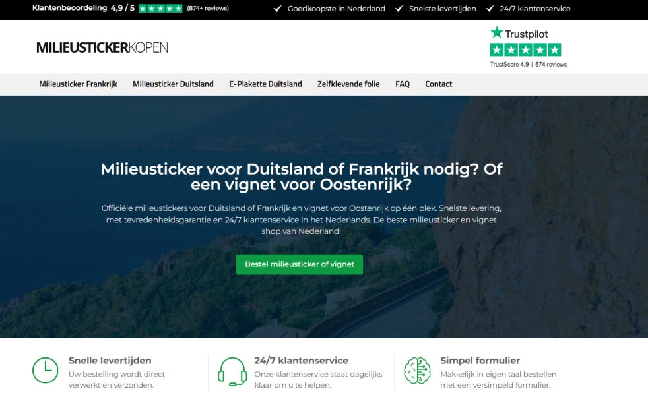Image resolution: width=648 pixels, height=397 pixels.
Task: Open the Contact page
Action: point(438,84)
